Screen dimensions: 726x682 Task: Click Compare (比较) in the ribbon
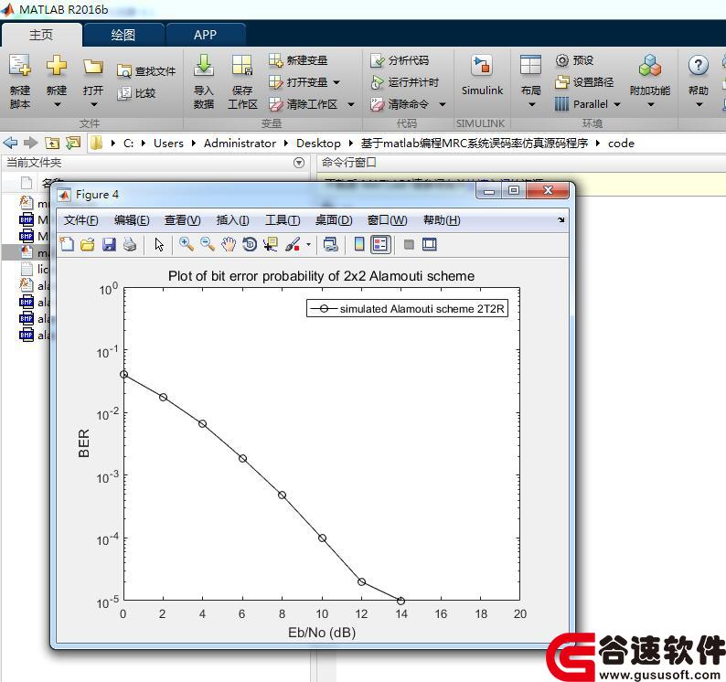click(x=136, y=93)
